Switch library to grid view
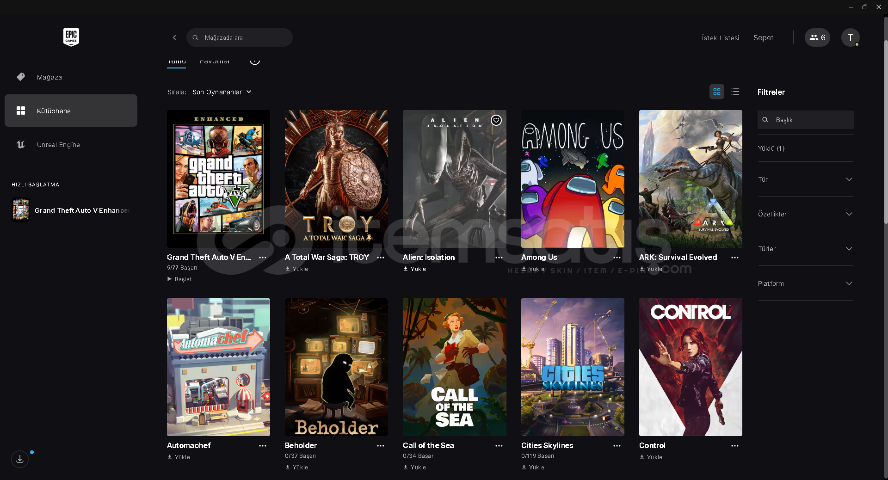 717,92
